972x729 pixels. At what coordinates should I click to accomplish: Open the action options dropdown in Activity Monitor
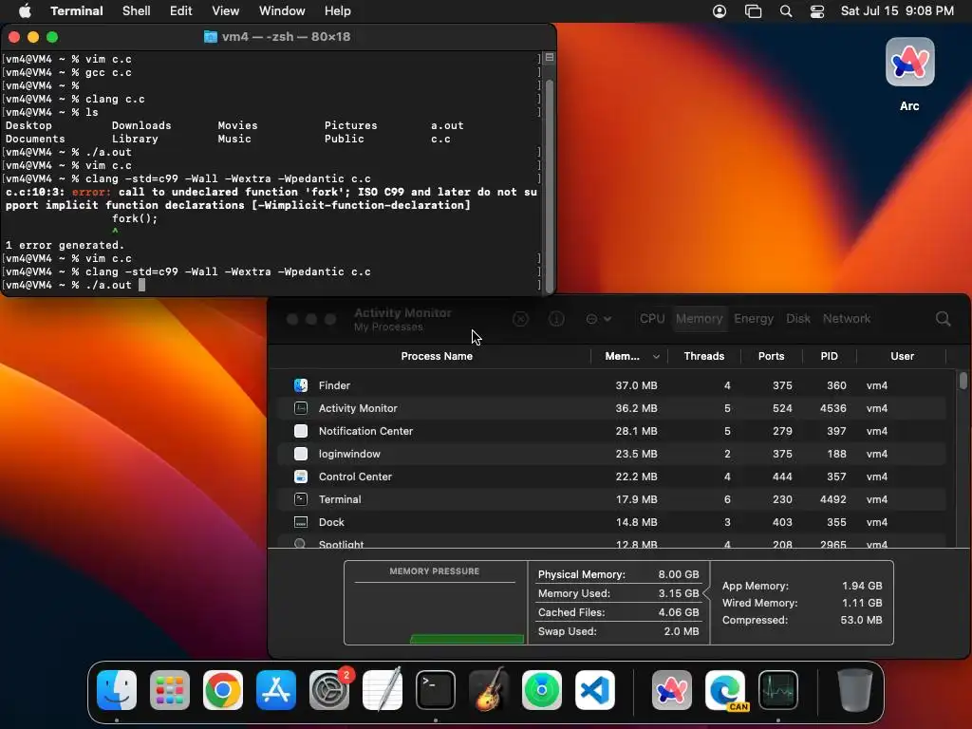(x=599, y=319)
